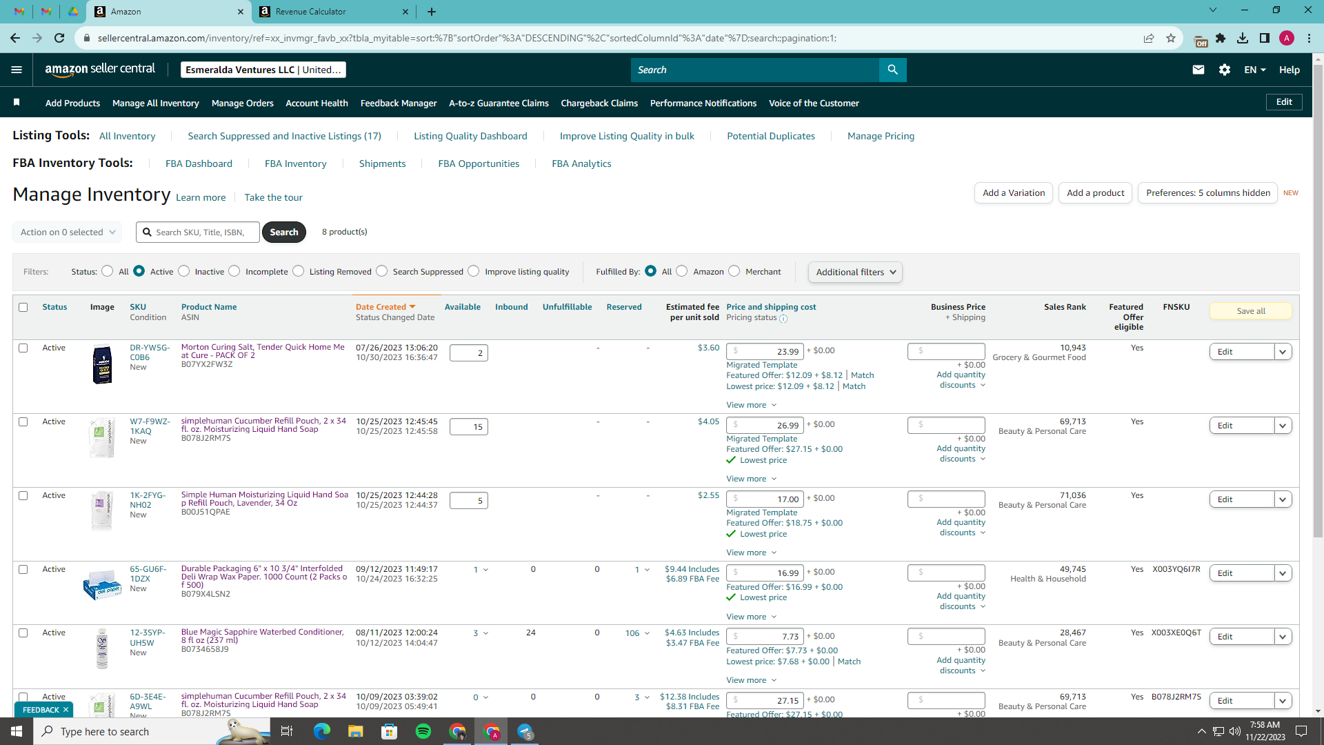Select the All status radio button
This screenshot has height=745, width=1324.
pos(107,271)
